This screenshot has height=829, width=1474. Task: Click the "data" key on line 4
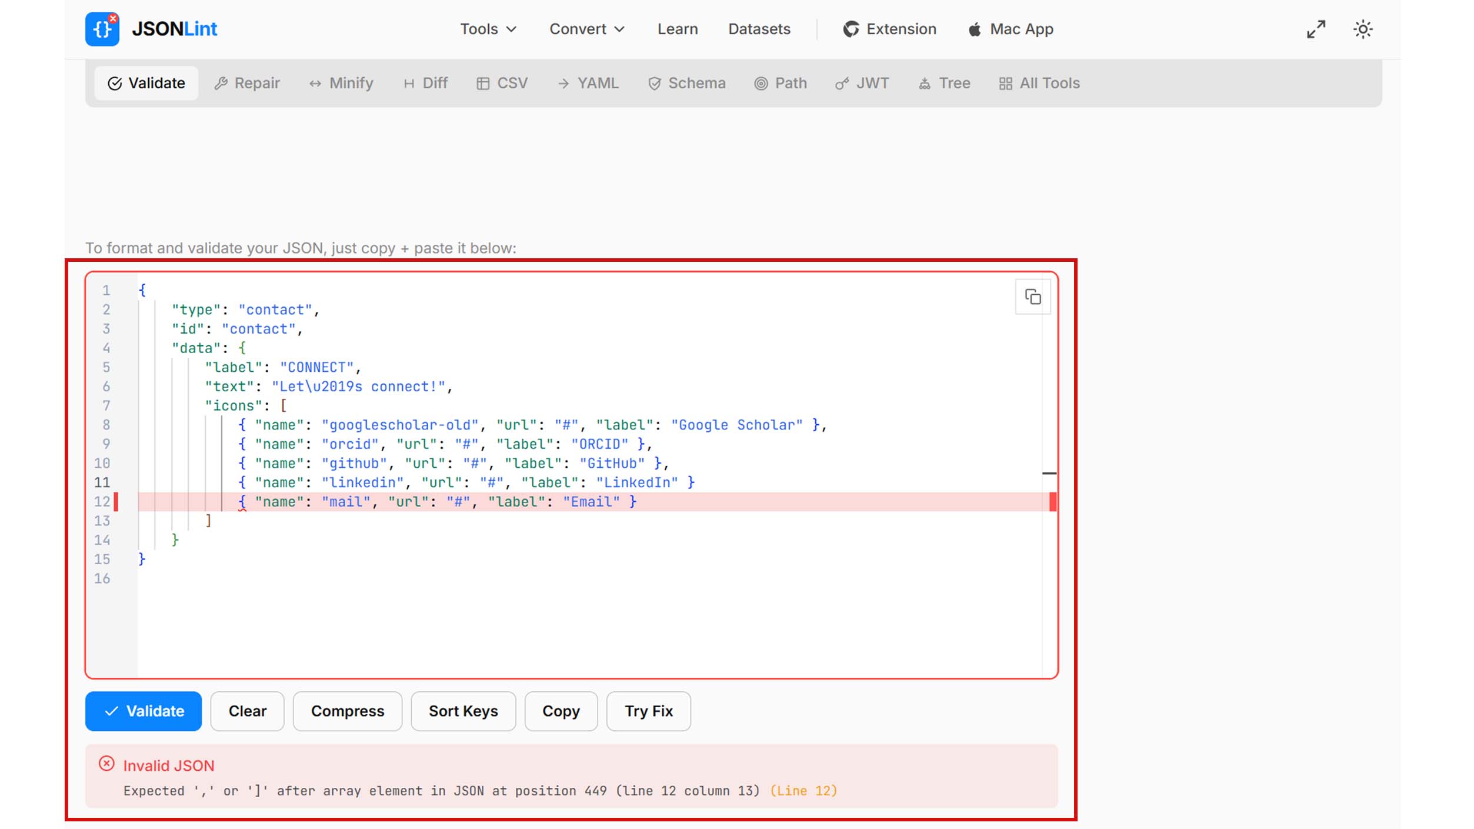tap(196, 348)
